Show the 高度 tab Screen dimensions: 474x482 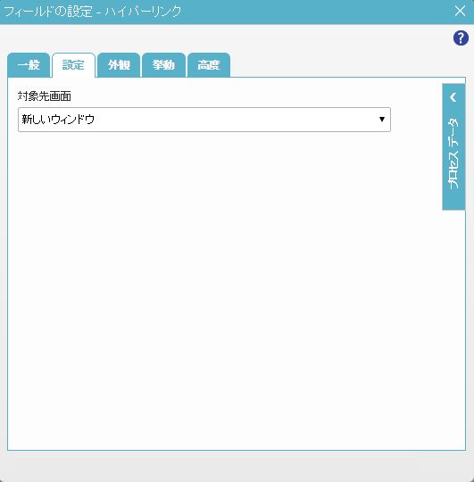tap(209, 65)
